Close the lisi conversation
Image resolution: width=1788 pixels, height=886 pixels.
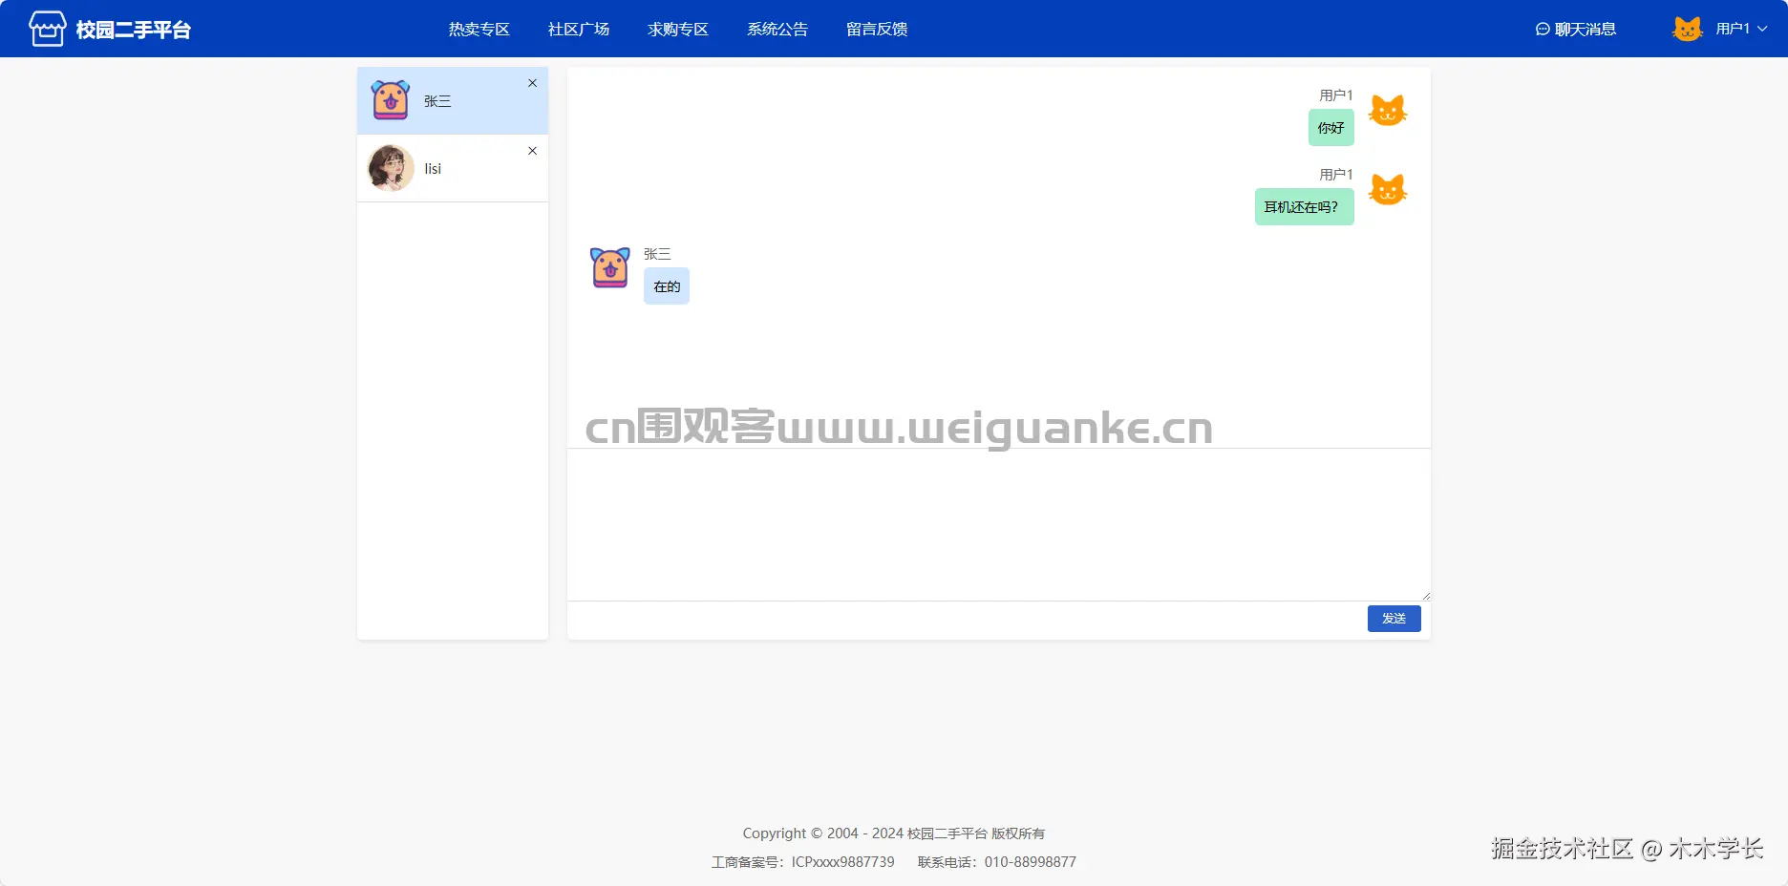tap(532, 151)
